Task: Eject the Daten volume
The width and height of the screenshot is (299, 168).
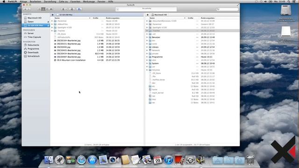Action: point(48,22)
